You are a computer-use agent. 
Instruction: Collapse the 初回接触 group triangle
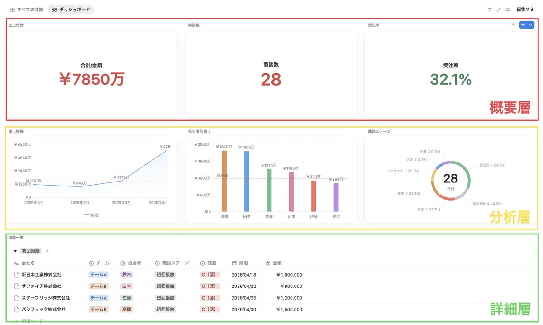click(x=15, y=251)
